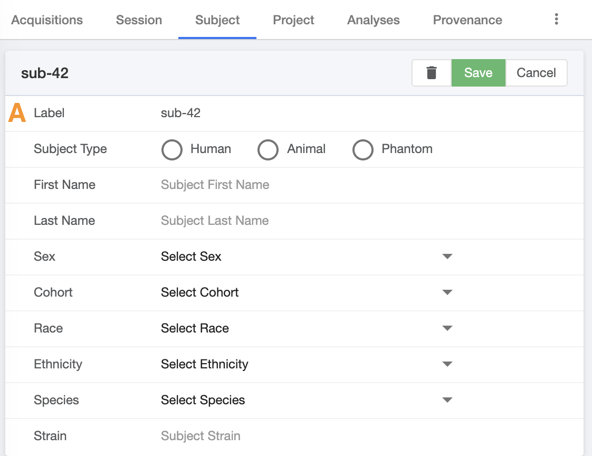Save the subject changes

pyautogui.click(x=479, y=73)
